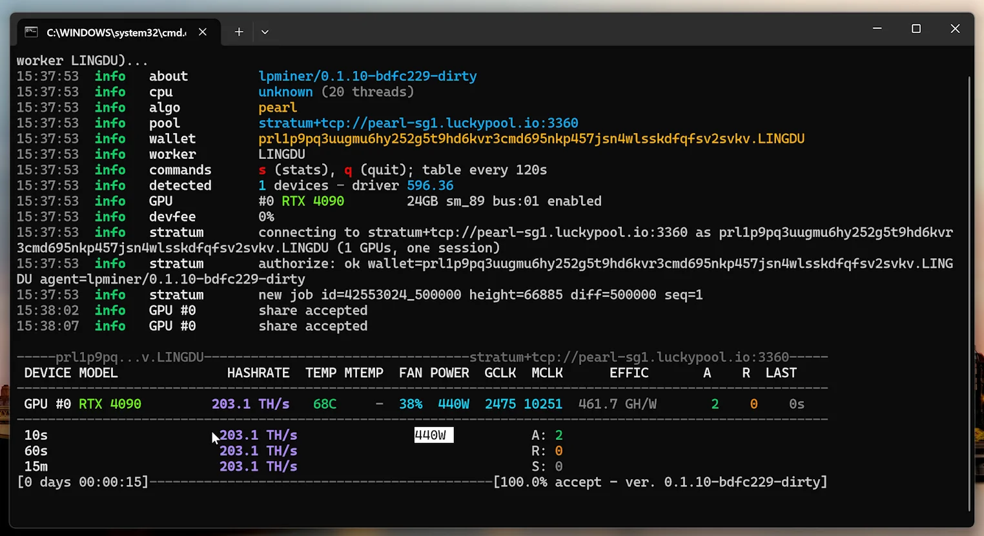Screen dimensions: 984x536
Task: Click the uptime '[0 days 00:00:15]' text
Action: [83, 482]
